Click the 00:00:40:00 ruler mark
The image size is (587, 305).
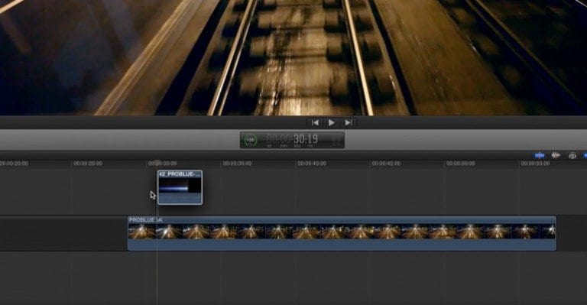point(312,164)
